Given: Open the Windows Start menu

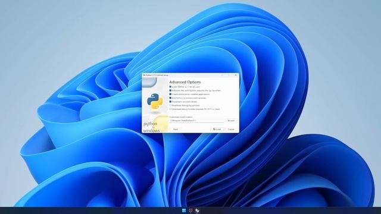Looking at the screenshot, I should click(x=184, y=210).
